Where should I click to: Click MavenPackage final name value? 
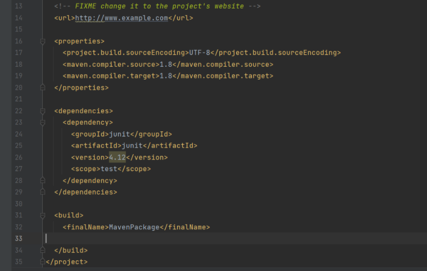point(134,227)
